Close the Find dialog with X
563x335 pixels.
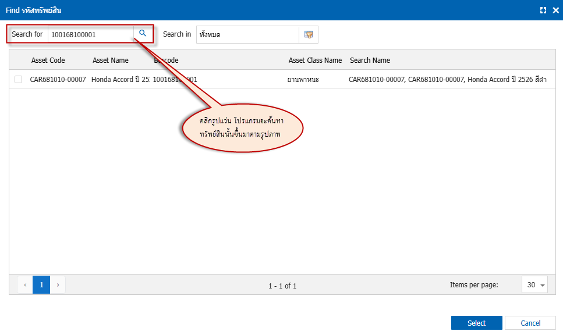pos(555,10)
